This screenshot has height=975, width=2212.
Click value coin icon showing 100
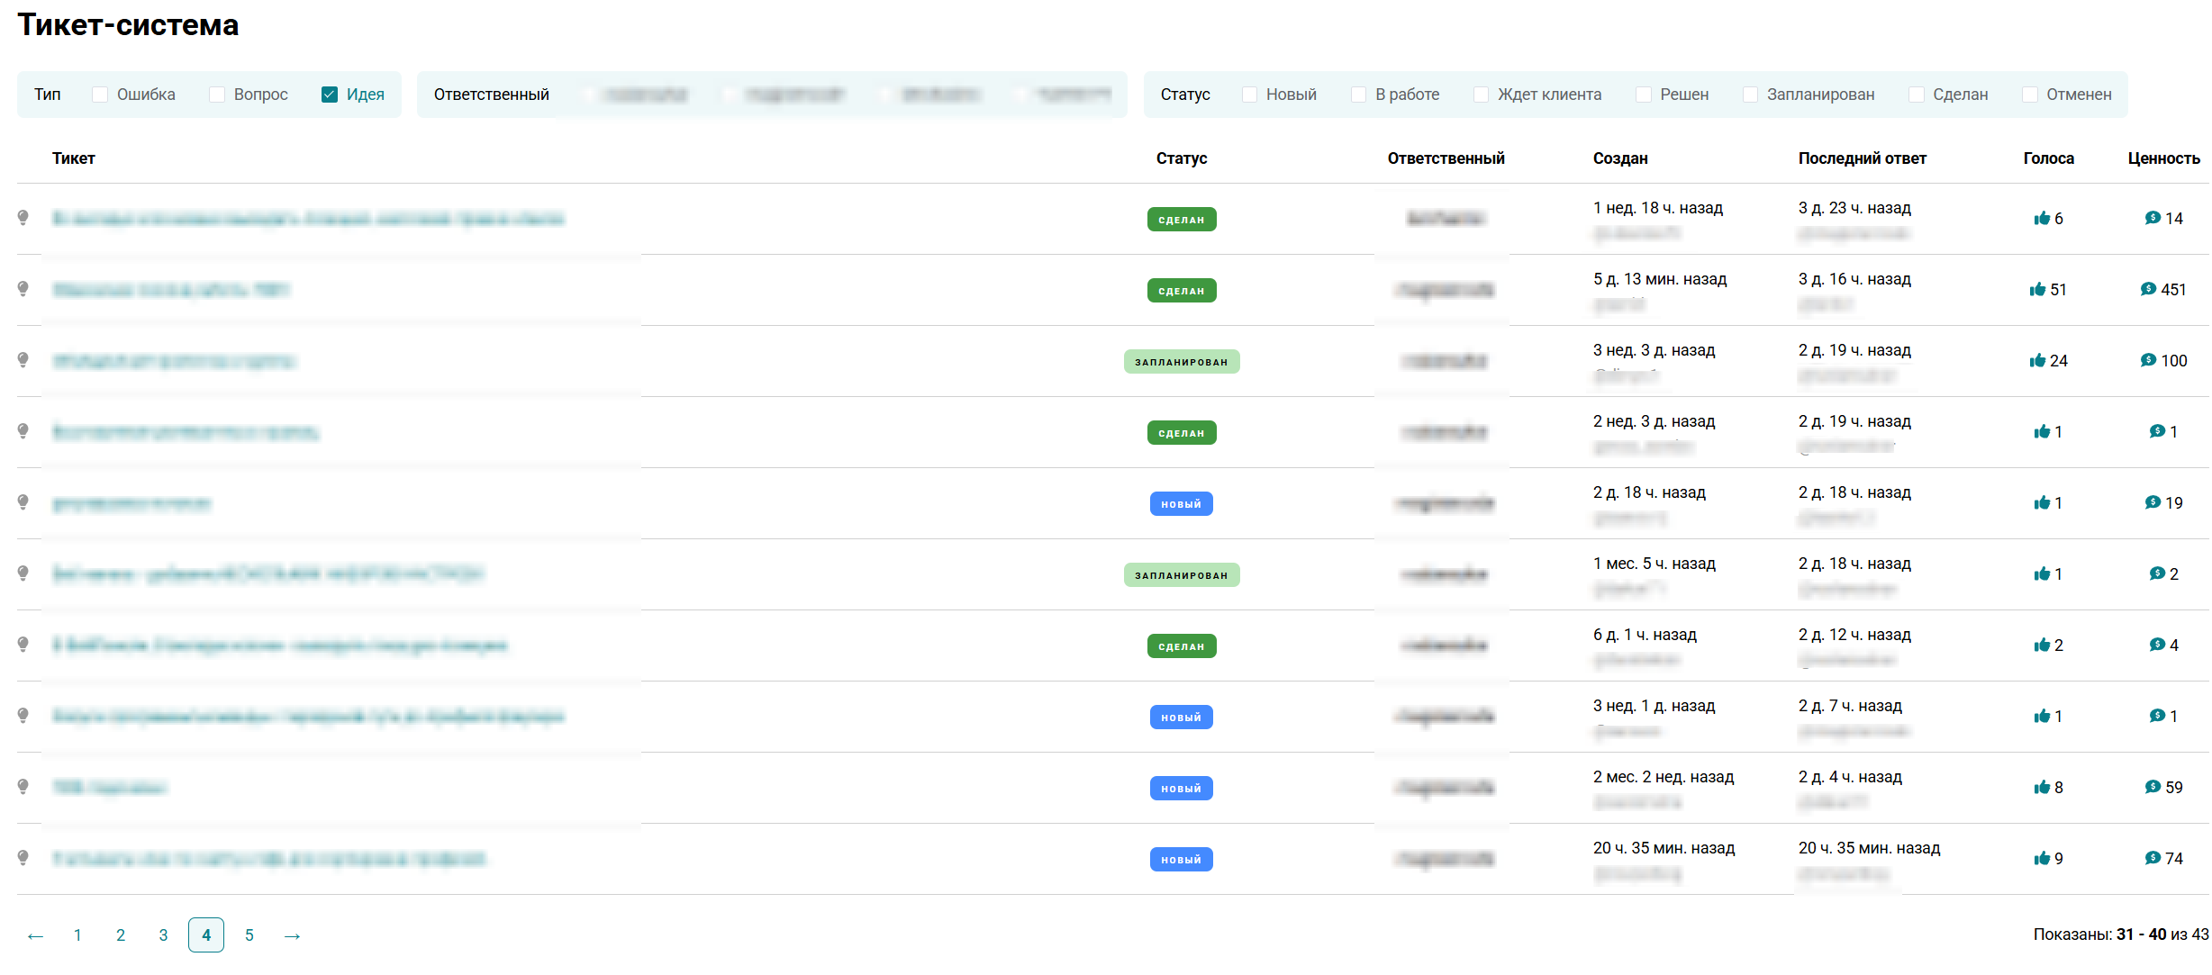[2148, 361]
